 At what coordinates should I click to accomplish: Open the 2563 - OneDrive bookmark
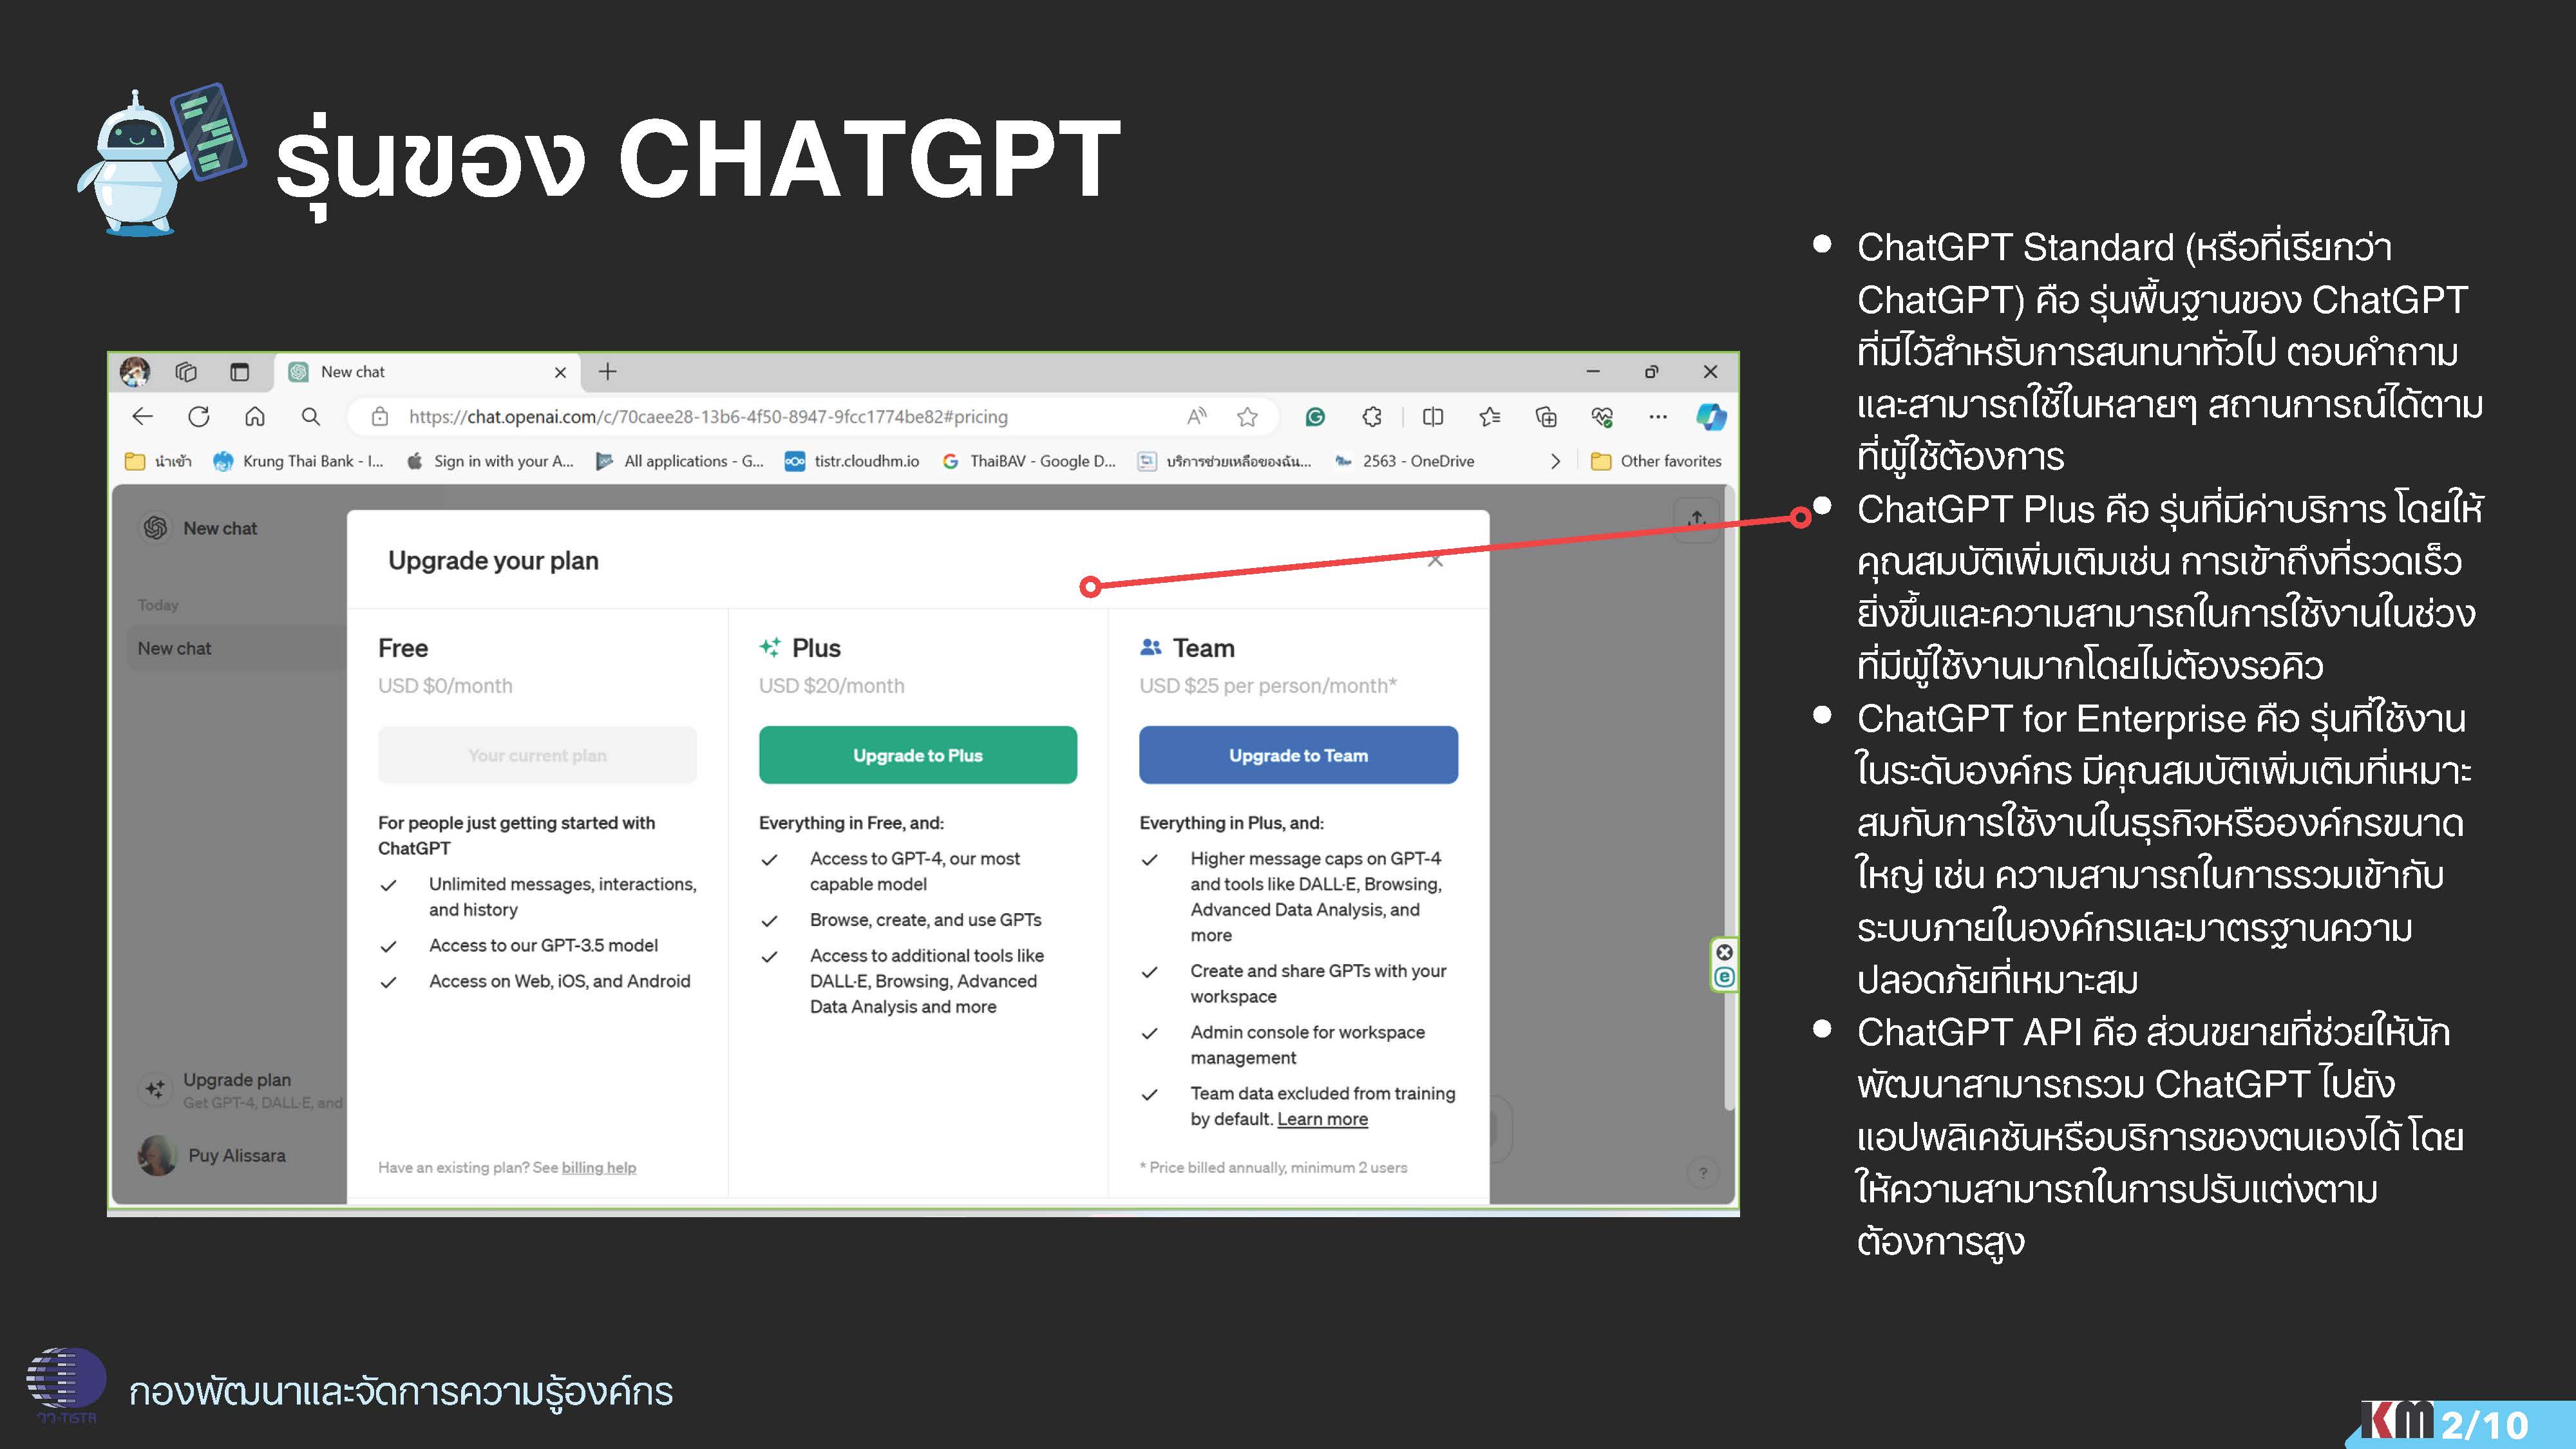tap(1404, 461)
